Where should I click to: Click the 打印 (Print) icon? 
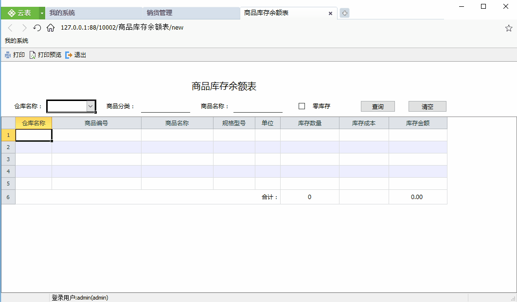[x=8, y=54]
